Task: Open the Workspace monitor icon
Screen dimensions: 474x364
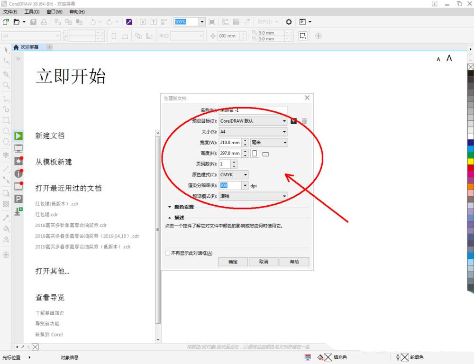Action: 18,148
